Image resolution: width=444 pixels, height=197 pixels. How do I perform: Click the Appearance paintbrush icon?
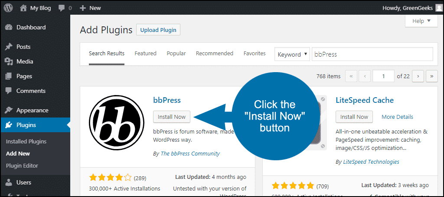pyautogui.click(x=9, y=110)
